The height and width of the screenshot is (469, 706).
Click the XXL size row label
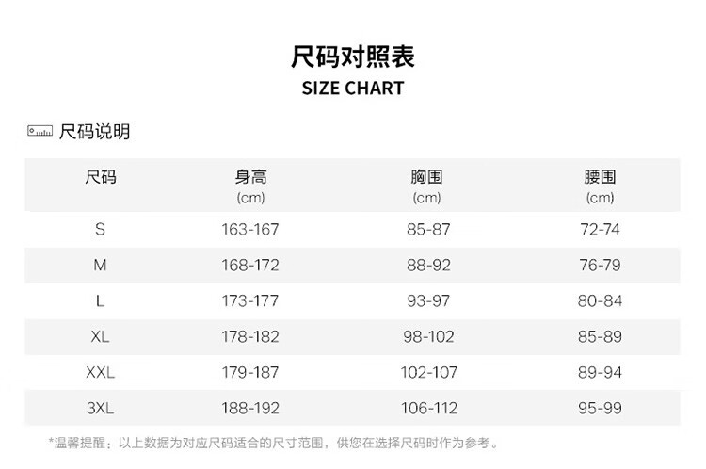point(100,372)
